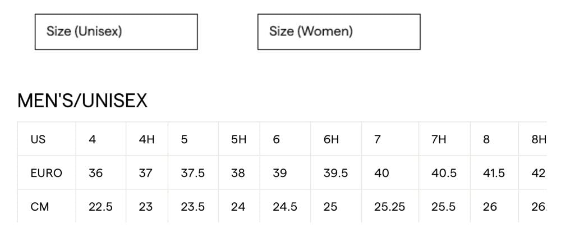Select the EURO row header cell

coord(46,173)
